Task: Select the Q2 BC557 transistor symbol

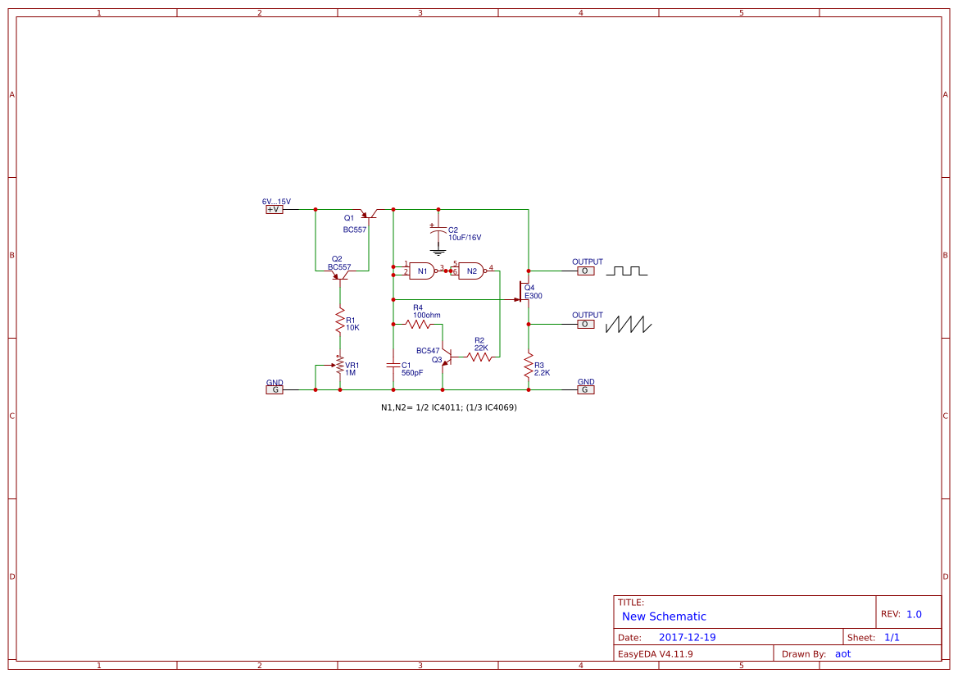Action: tap(339, 275)
